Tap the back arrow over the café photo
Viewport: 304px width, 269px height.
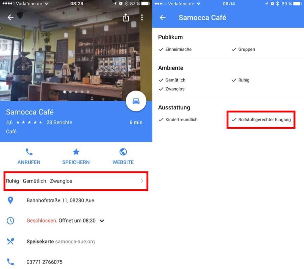click(x=10, y=18)
